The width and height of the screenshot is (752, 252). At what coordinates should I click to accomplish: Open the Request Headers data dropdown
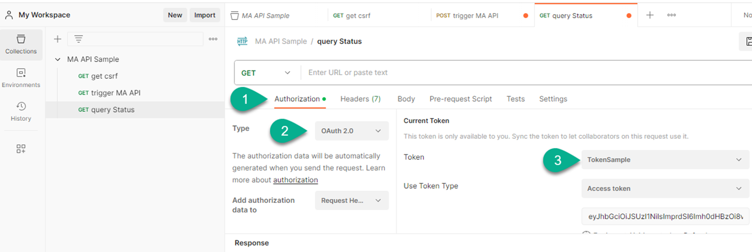351,200
